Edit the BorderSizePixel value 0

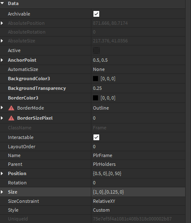138,118
